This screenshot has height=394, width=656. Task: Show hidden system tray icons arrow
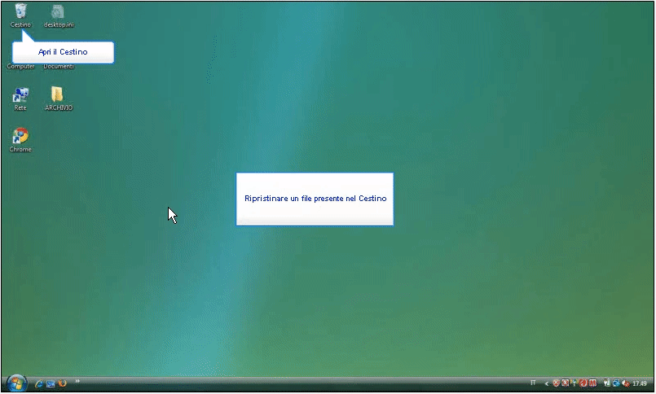(x=546, y=383)
